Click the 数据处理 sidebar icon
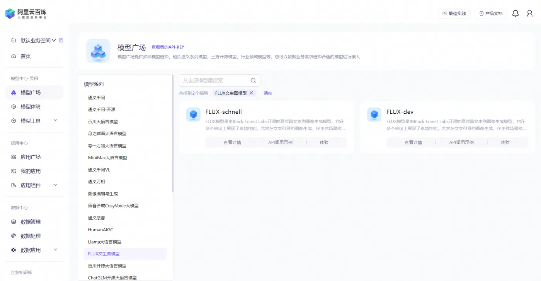 14,236
